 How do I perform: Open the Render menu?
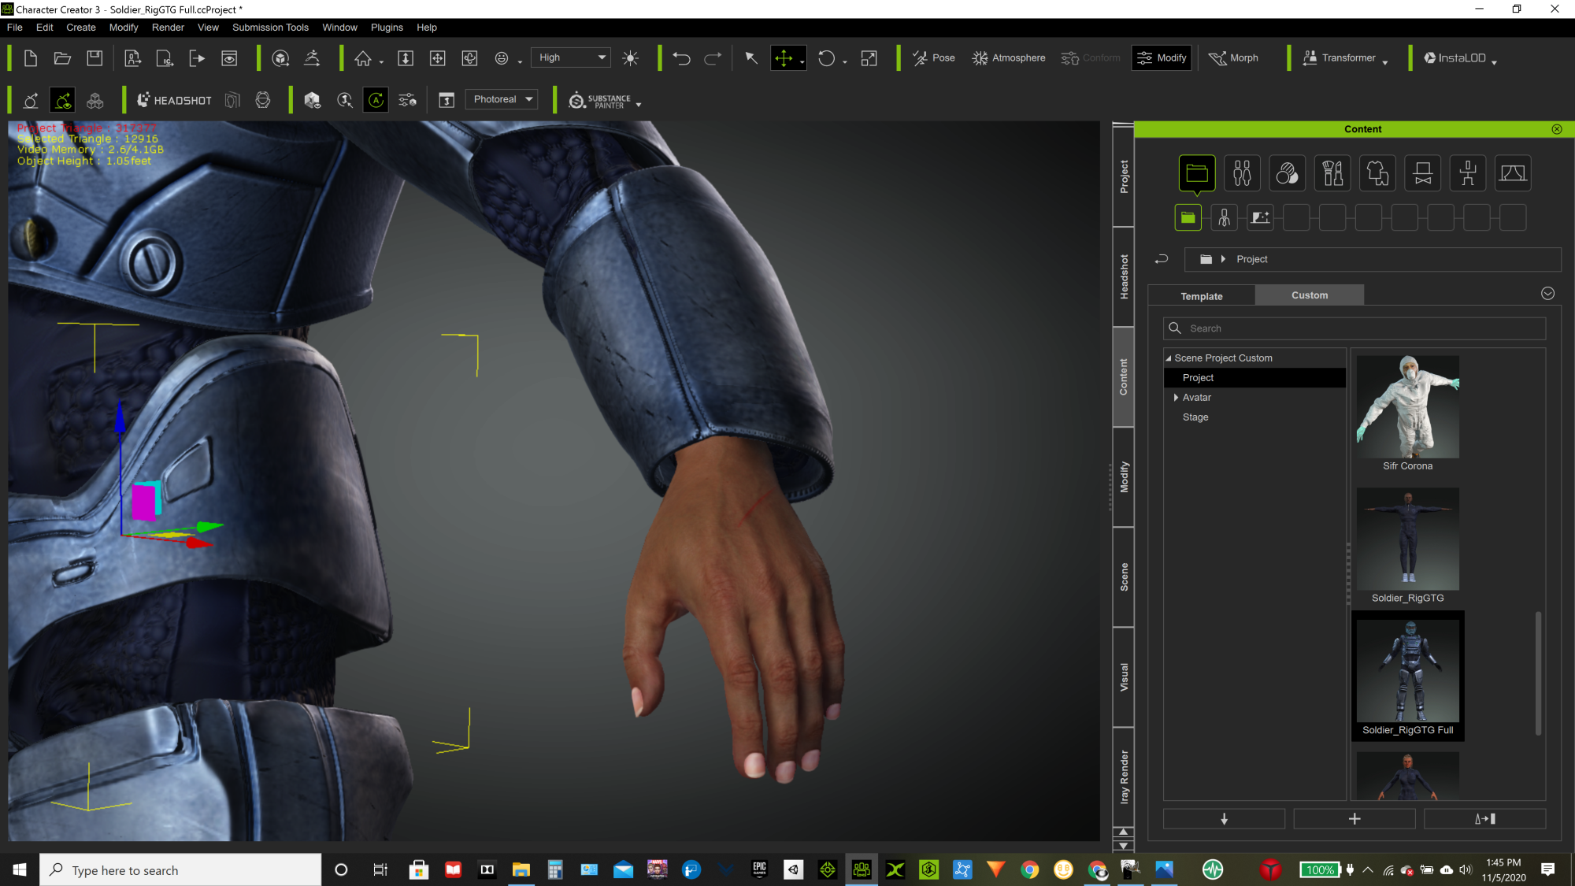(168, 28)
